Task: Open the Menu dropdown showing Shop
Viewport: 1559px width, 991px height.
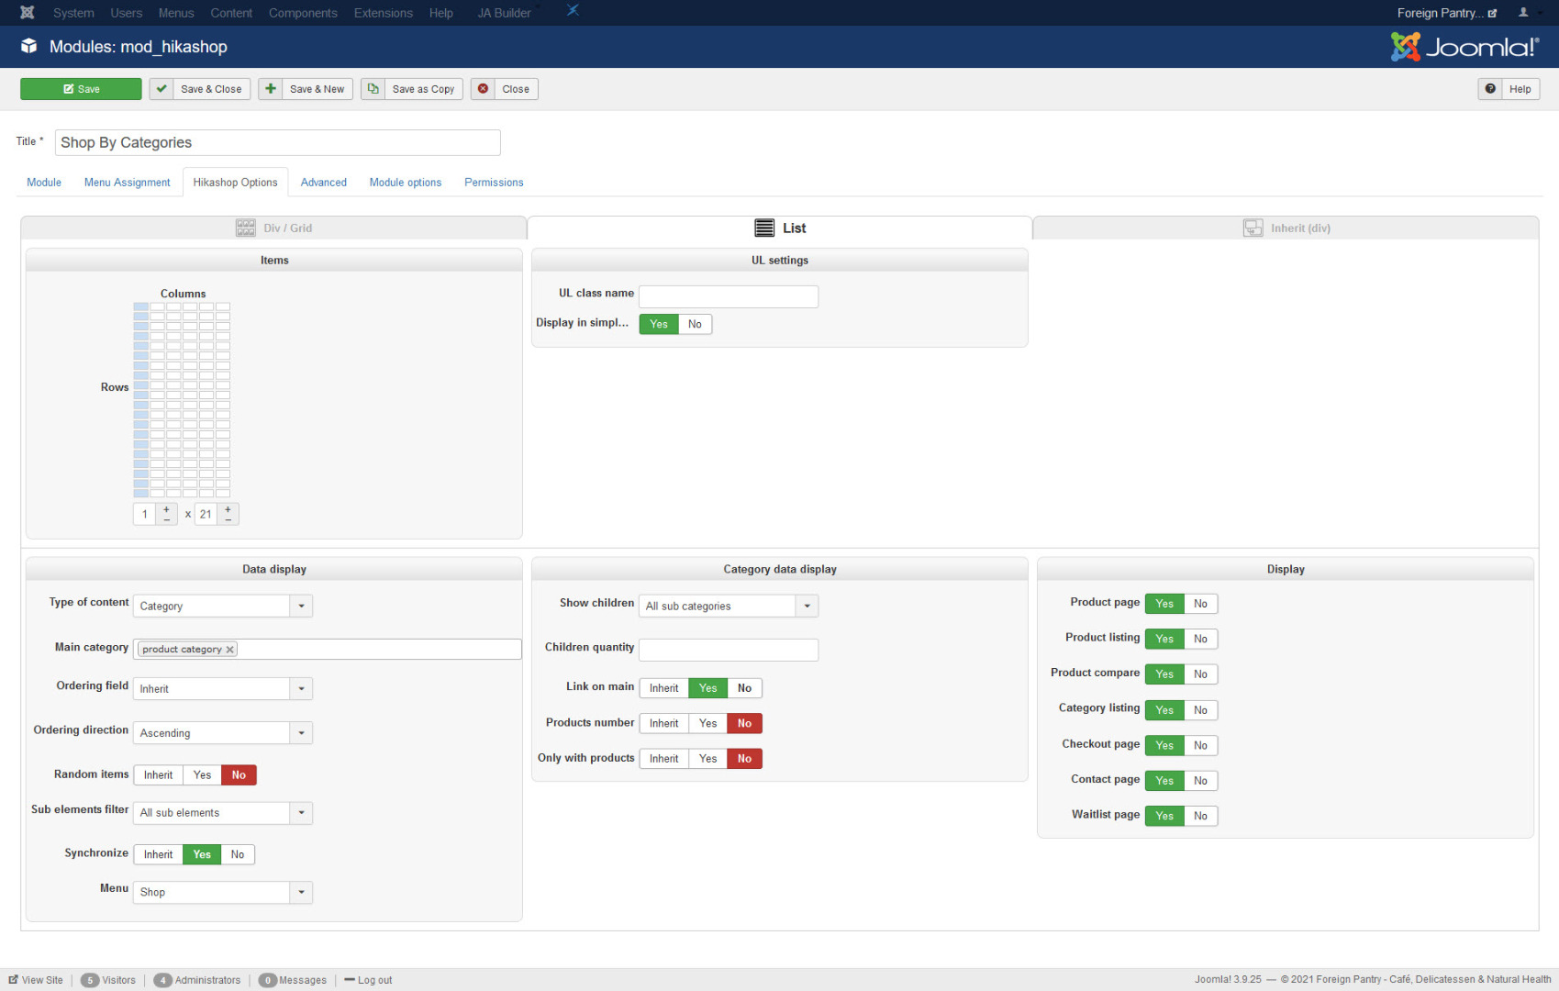Action: [x=223, y=893]
